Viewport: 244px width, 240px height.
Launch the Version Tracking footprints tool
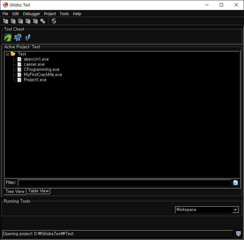point(28,37)
